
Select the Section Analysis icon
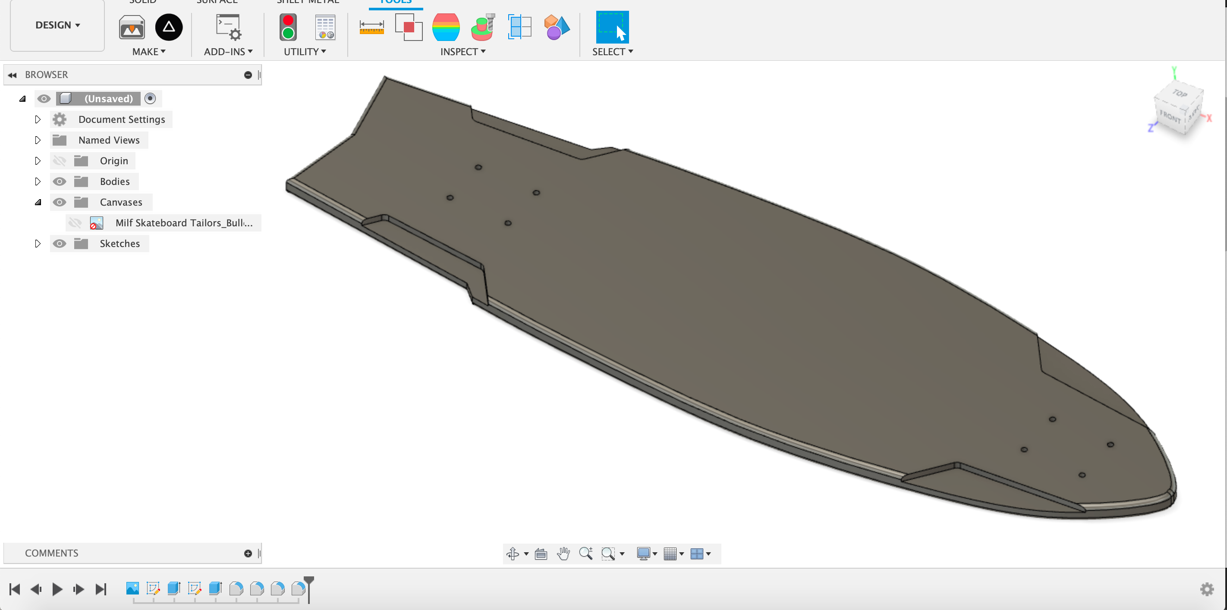click(519, 27)
